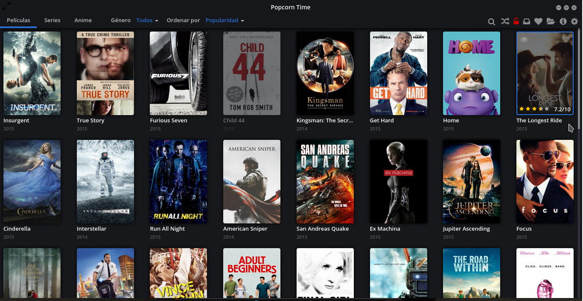Open the Furious Seven poster
The image size is (583, 301).
(178, 73)
